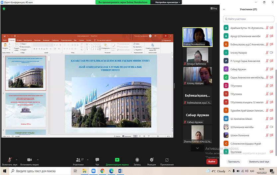Toggle Вид gallery view layout button
277x175 pixels.
tap(213, 9)
